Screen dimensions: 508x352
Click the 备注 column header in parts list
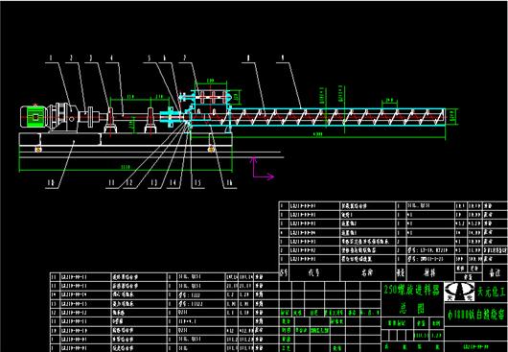[x=495, y=272]
